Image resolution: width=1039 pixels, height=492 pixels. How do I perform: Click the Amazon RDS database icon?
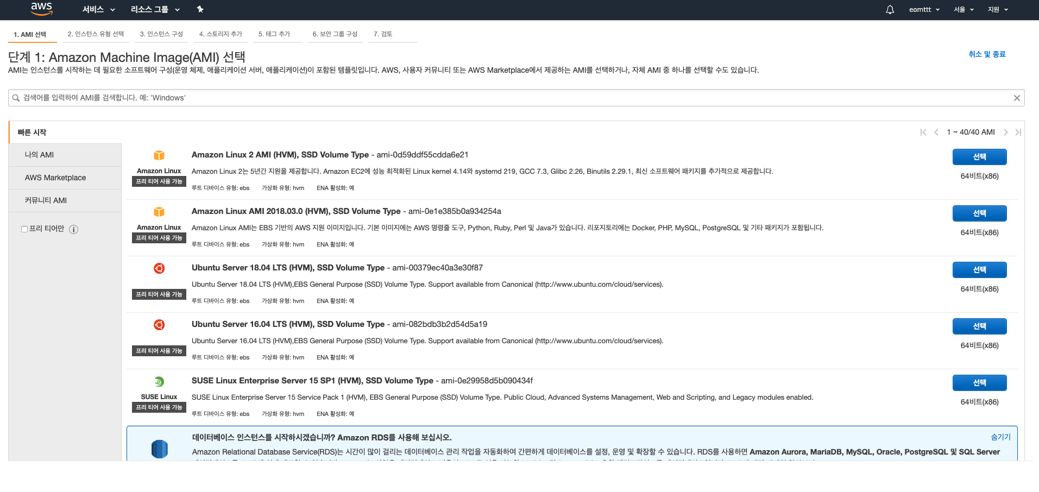point(160,449)
